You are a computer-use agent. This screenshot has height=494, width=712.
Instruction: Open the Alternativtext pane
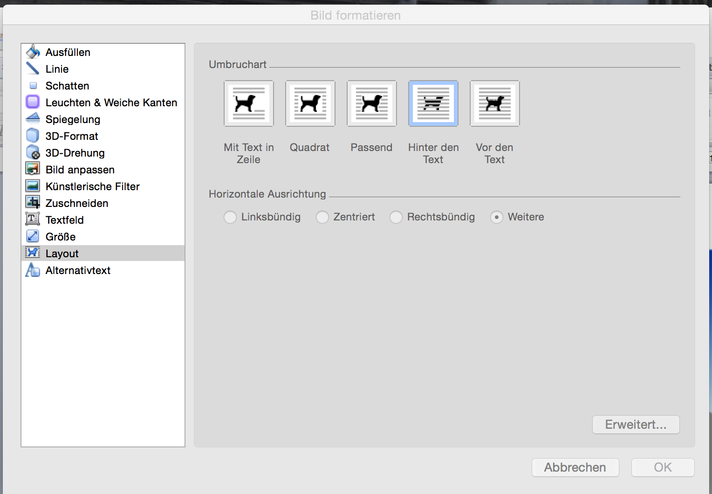click(x=78, y=270)
